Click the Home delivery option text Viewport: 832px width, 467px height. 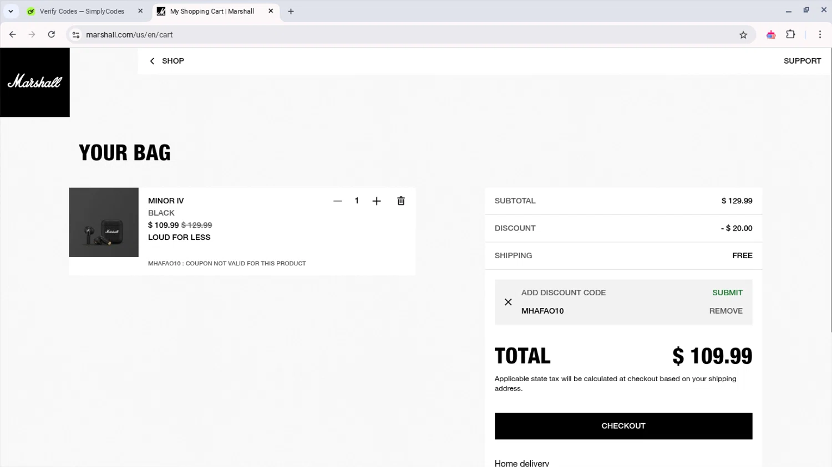click(521, 463)
